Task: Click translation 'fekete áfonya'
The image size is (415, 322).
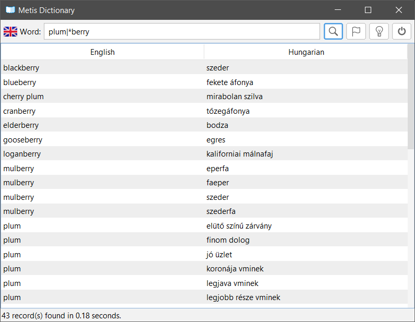Action: click(230, 82)
